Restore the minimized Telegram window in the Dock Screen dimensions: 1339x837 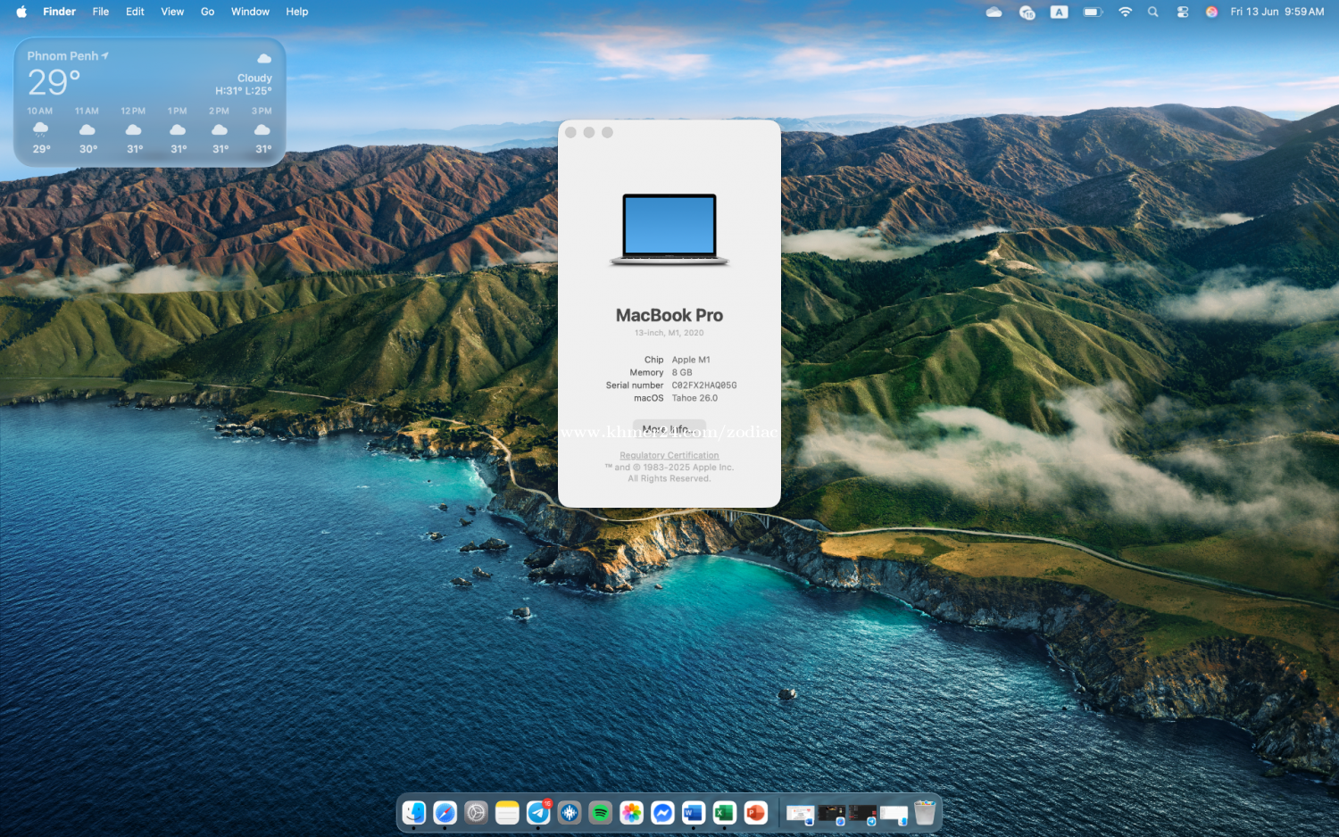[862, 814]
